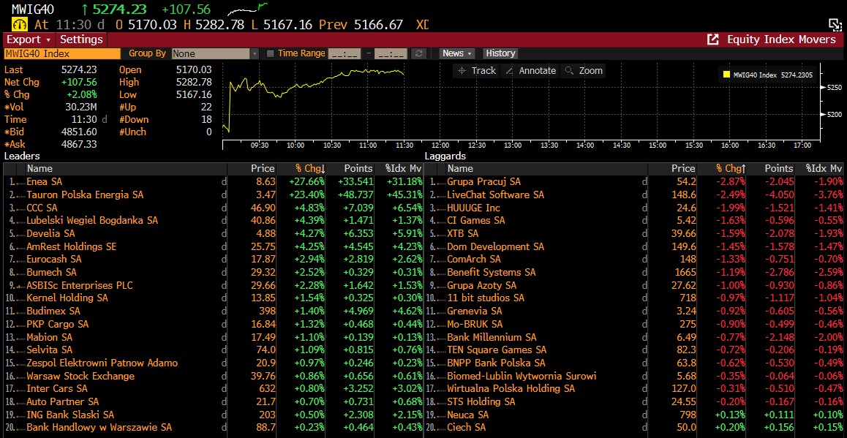Select the Zoom magnifier tool
The width and height of the screenshot is (847, 438).
pos(583,71)
